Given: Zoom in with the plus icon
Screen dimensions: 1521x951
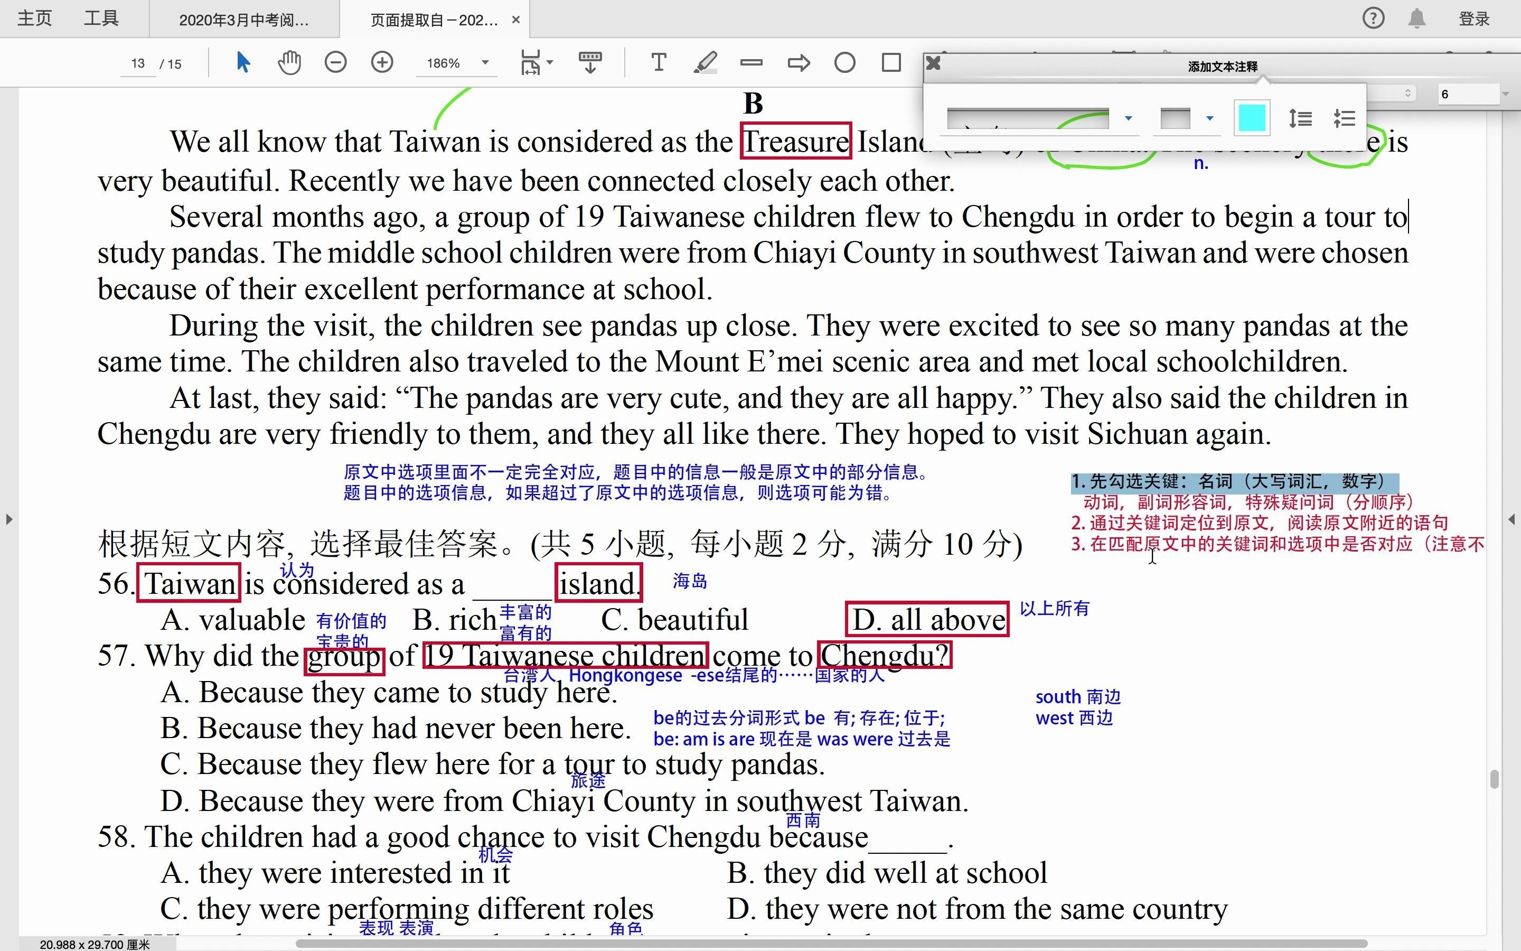Looking at the screenshot, I should 382,62.
